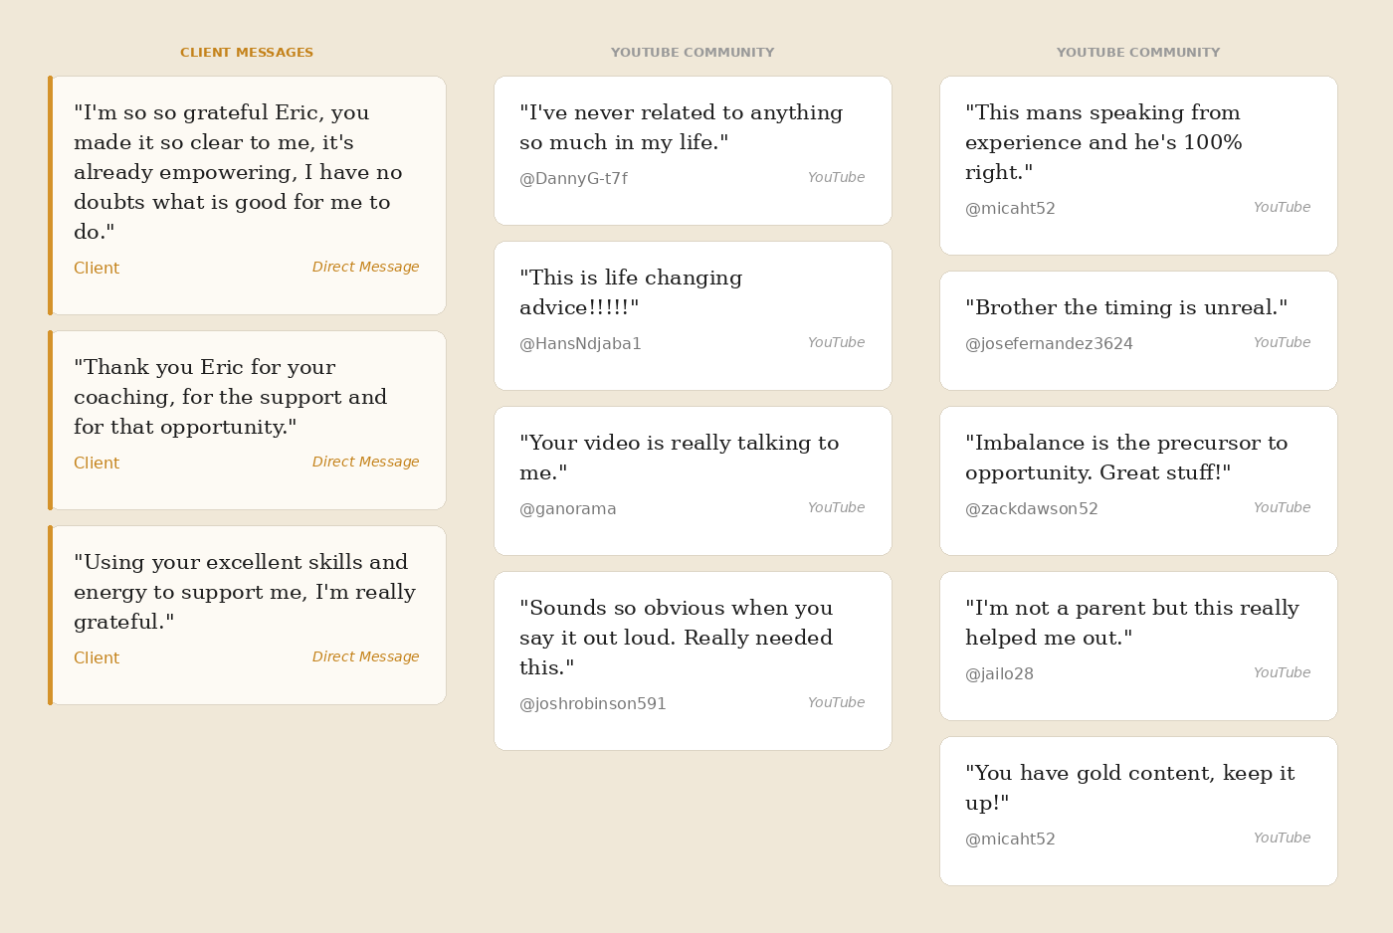Click the @joshrobinson591 username
Viewport: 1393px width, 933px height.
coord(593,704)
